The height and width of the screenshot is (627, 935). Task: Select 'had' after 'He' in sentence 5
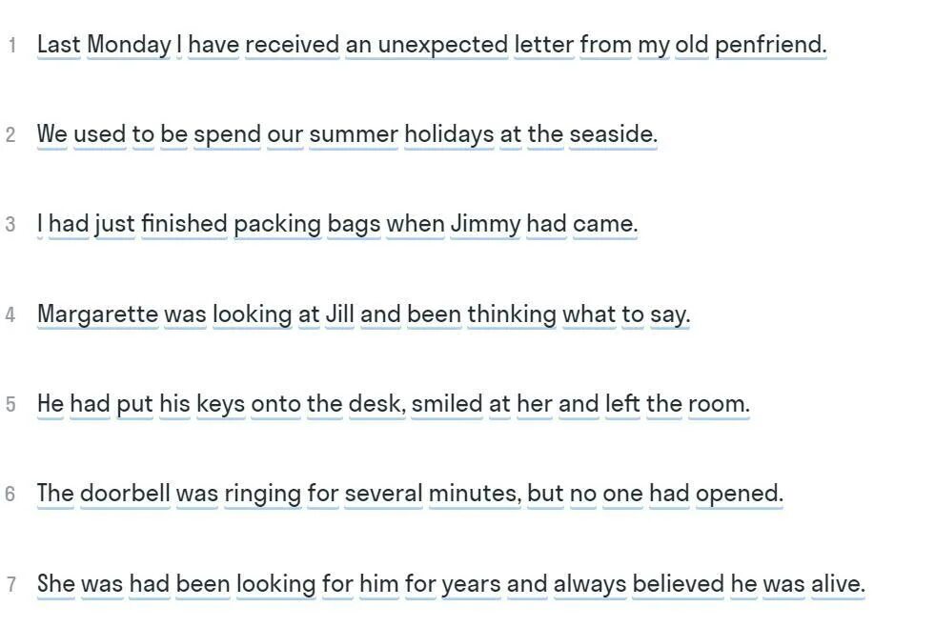point(90,404)
